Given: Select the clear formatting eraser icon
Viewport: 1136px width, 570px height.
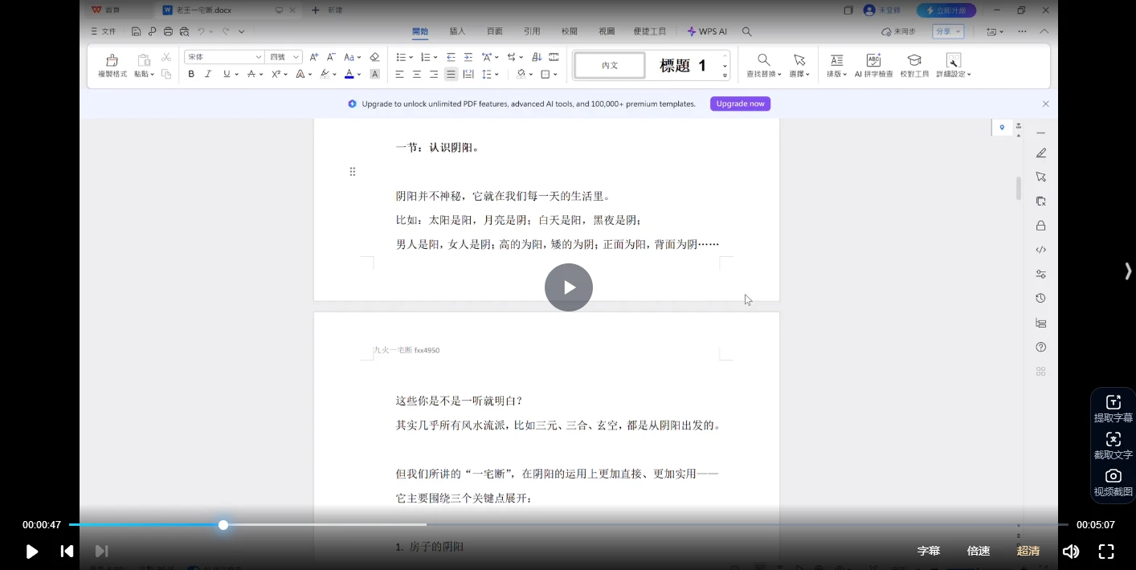Looking at the screenshot, I should point(374,57).
